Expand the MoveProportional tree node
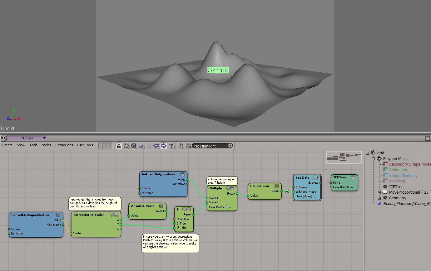The height and width of the screenshot is (271, 431). [379, 192]
